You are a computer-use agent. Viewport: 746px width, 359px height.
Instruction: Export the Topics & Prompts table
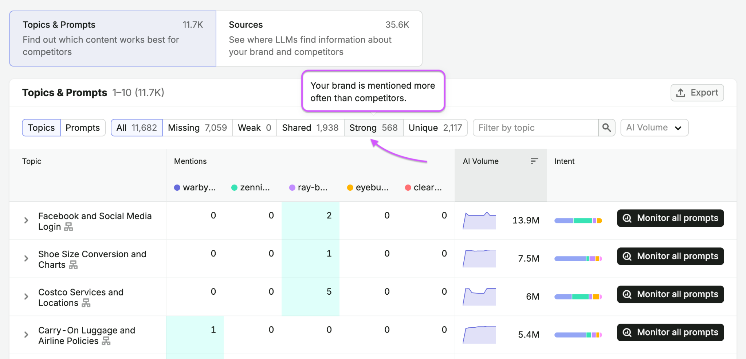click(697, 93)
